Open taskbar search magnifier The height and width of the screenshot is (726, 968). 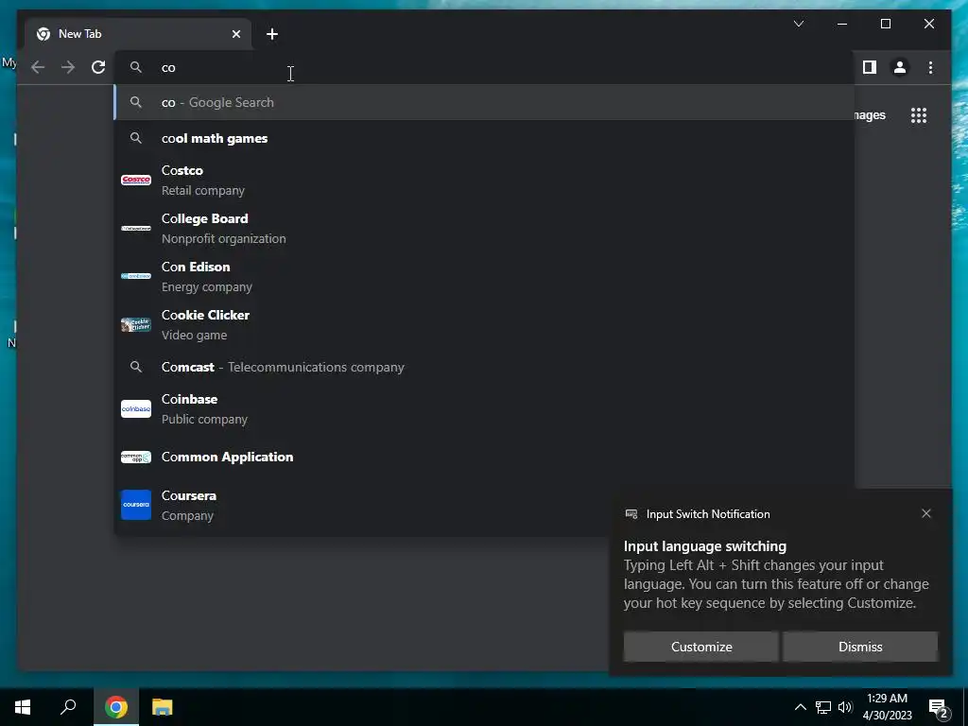(x=68, y=707)
